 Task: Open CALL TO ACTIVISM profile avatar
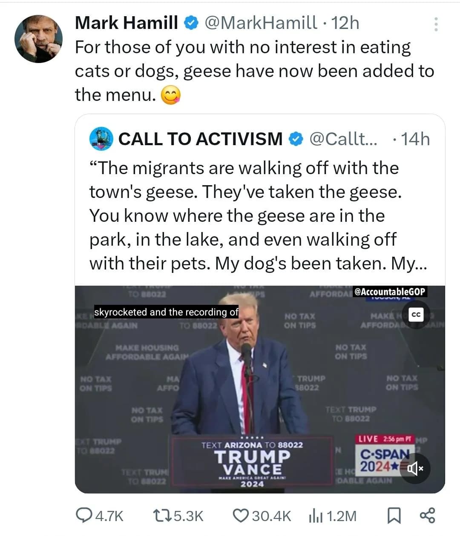coord(101,138)
